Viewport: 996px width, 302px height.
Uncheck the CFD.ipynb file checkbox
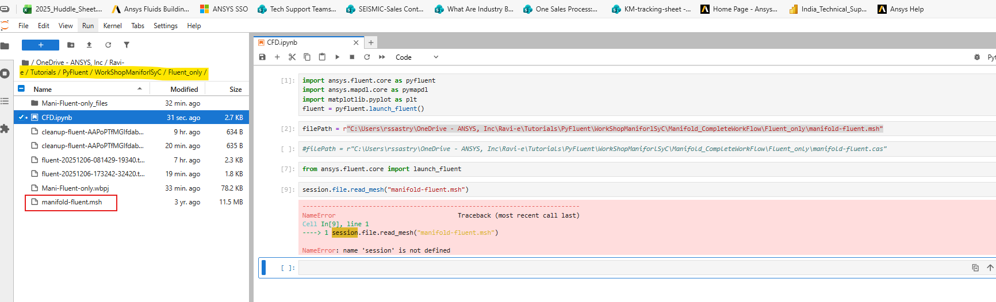click(x=21, y=117)
